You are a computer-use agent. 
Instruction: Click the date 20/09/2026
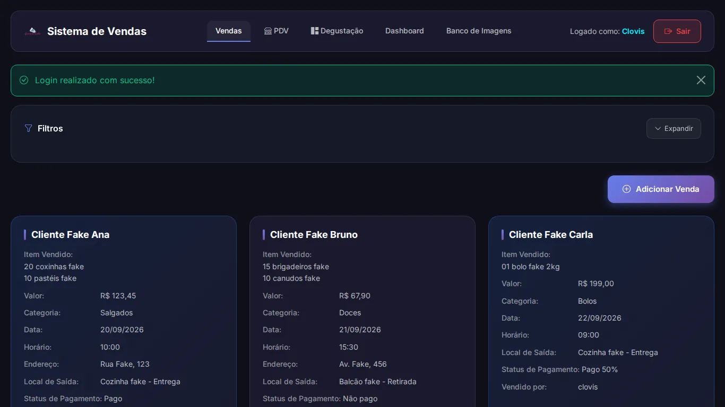click(122, 330)
